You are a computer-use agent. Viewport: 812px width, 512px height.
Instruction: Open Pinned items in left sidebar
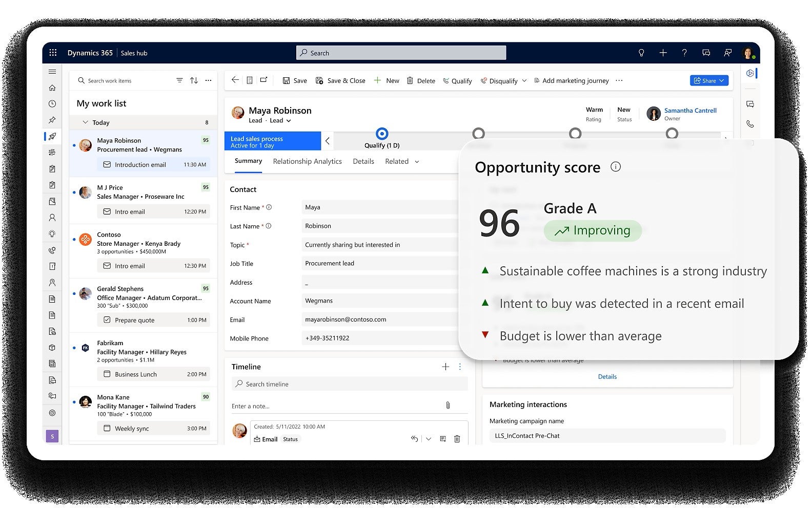(52, 120)
